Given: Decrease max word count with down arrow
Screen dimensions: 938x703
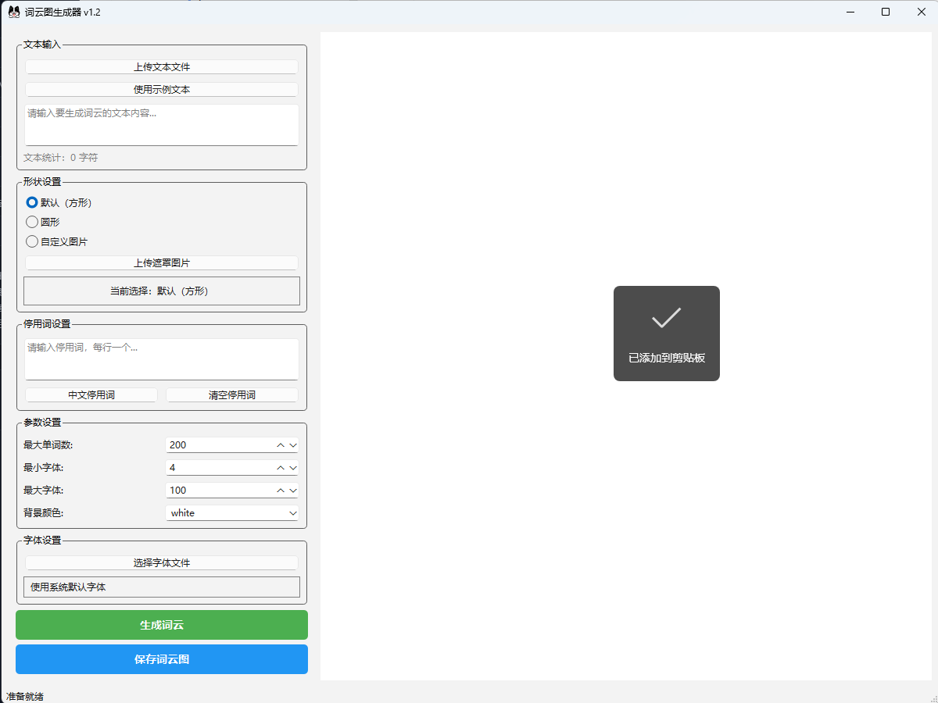Looking at the screenshot, I should pos(293,445).
